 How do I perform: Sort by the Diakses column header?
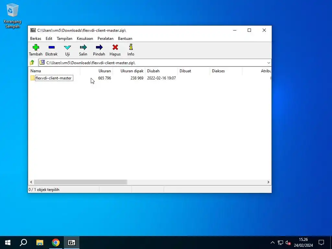226,71
